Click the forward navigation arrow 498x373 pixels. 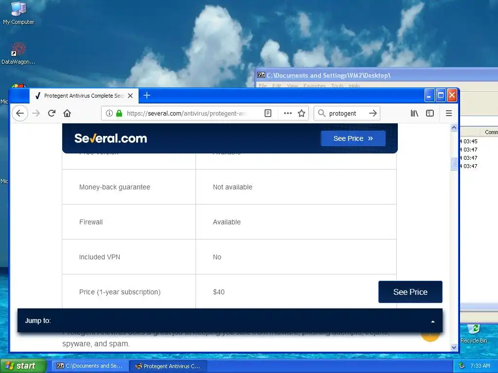36,113
